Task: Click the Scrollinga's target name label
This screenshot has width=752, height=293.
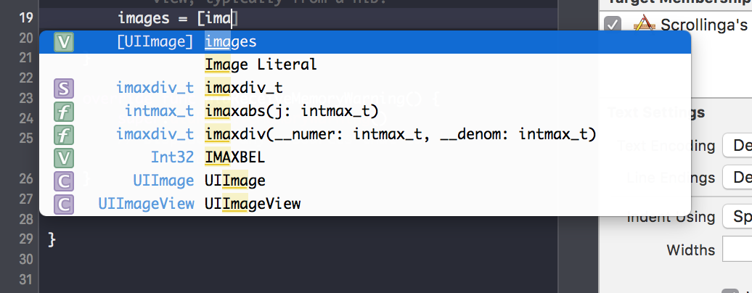Action: pos(703,25)
